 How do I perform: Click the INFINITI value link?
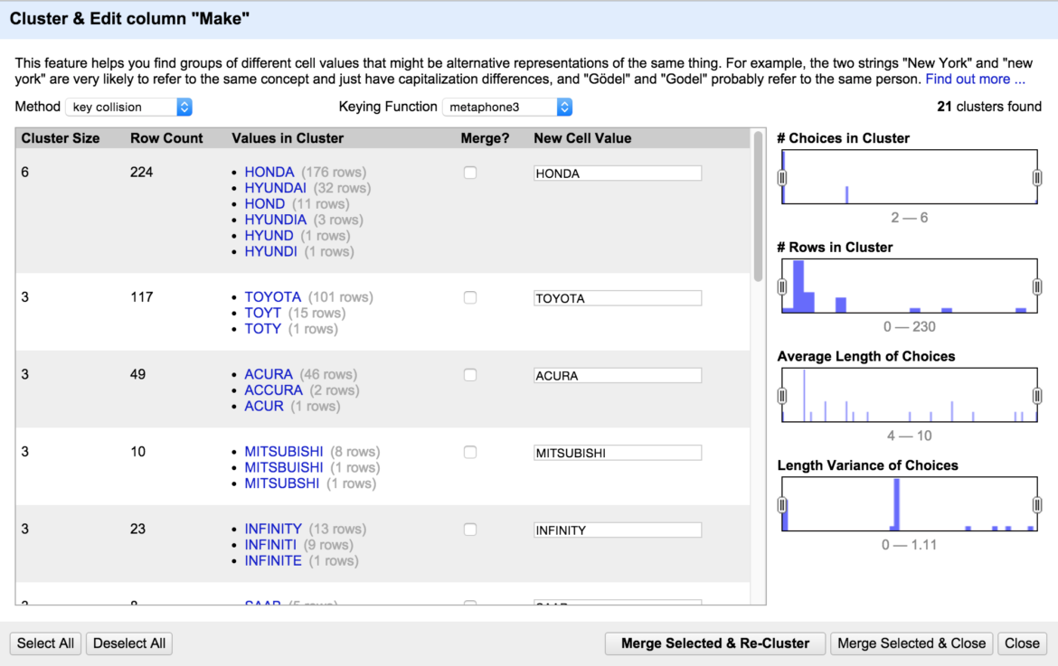point(269,545)
